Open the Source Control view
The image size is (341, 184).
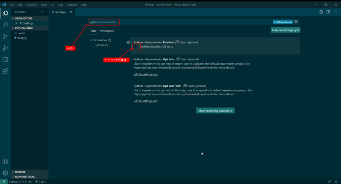coord(5,37)
